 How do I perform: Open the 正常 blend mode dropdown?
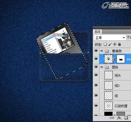click(x=110, y=38)
